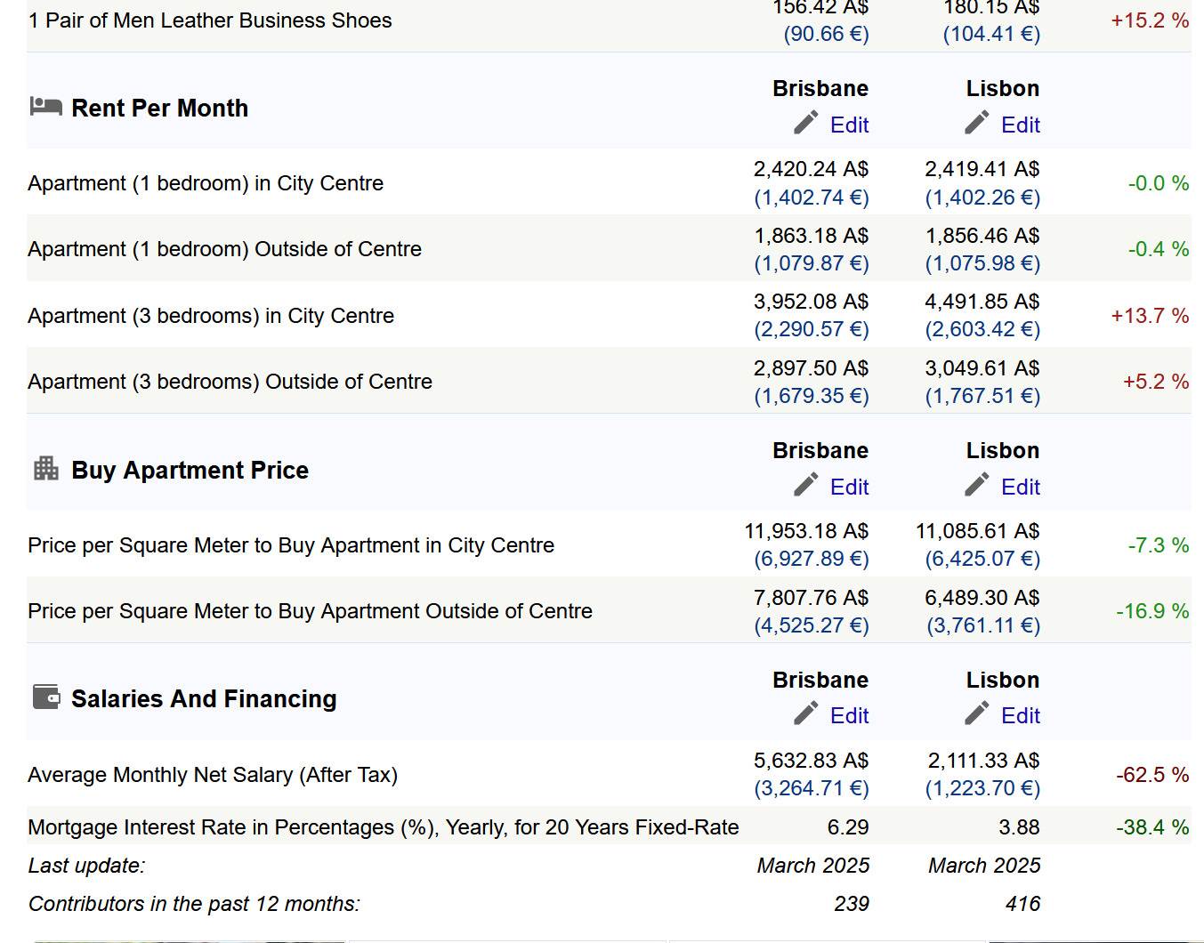The width and height of the screenshot is (1204, 943).
Task: Click the Average Monthly Net Salary row label
Action: coord(213,775)
